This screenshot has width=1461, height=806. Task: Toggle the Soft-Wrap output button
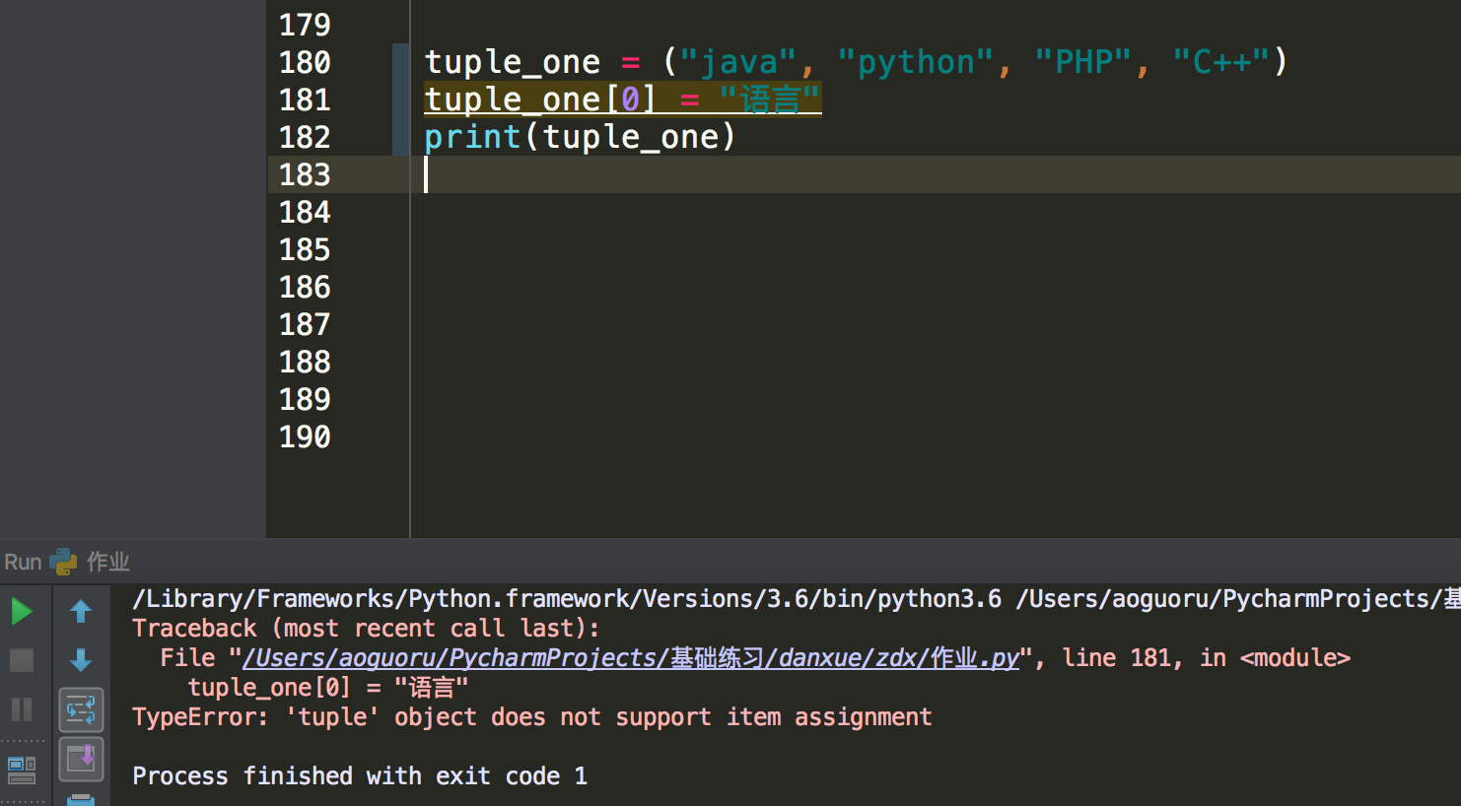click(x=81, y=709)
